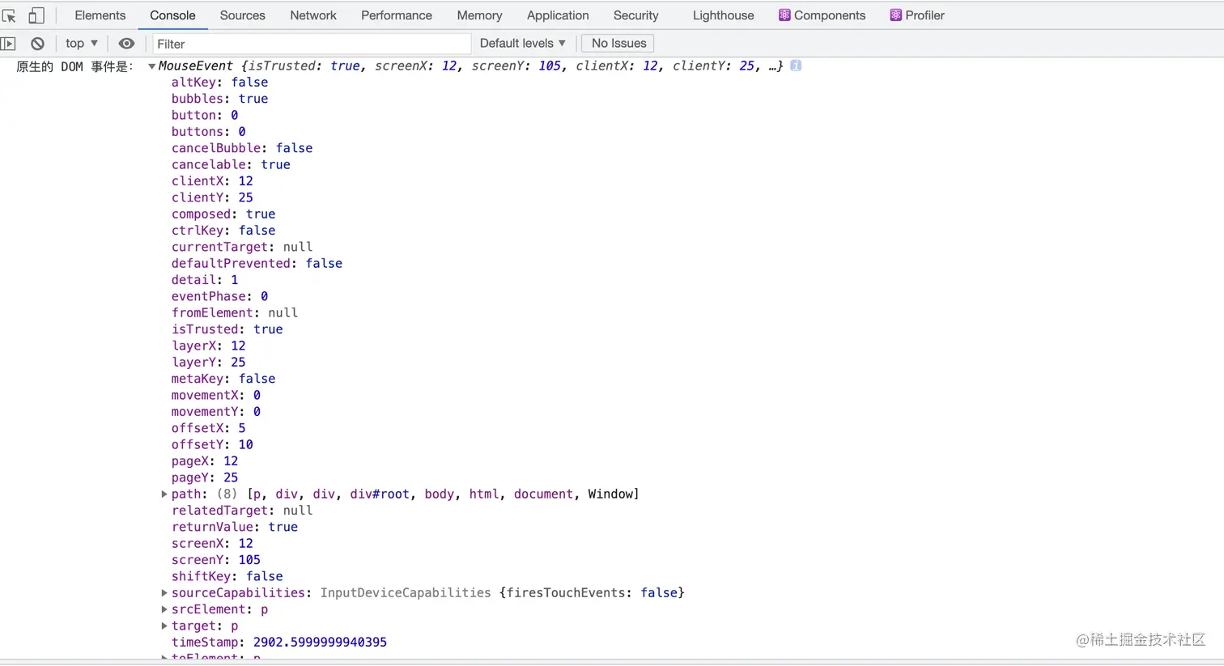Click the buttons: 0 property
1224x666 pixels.
(208, 131)
